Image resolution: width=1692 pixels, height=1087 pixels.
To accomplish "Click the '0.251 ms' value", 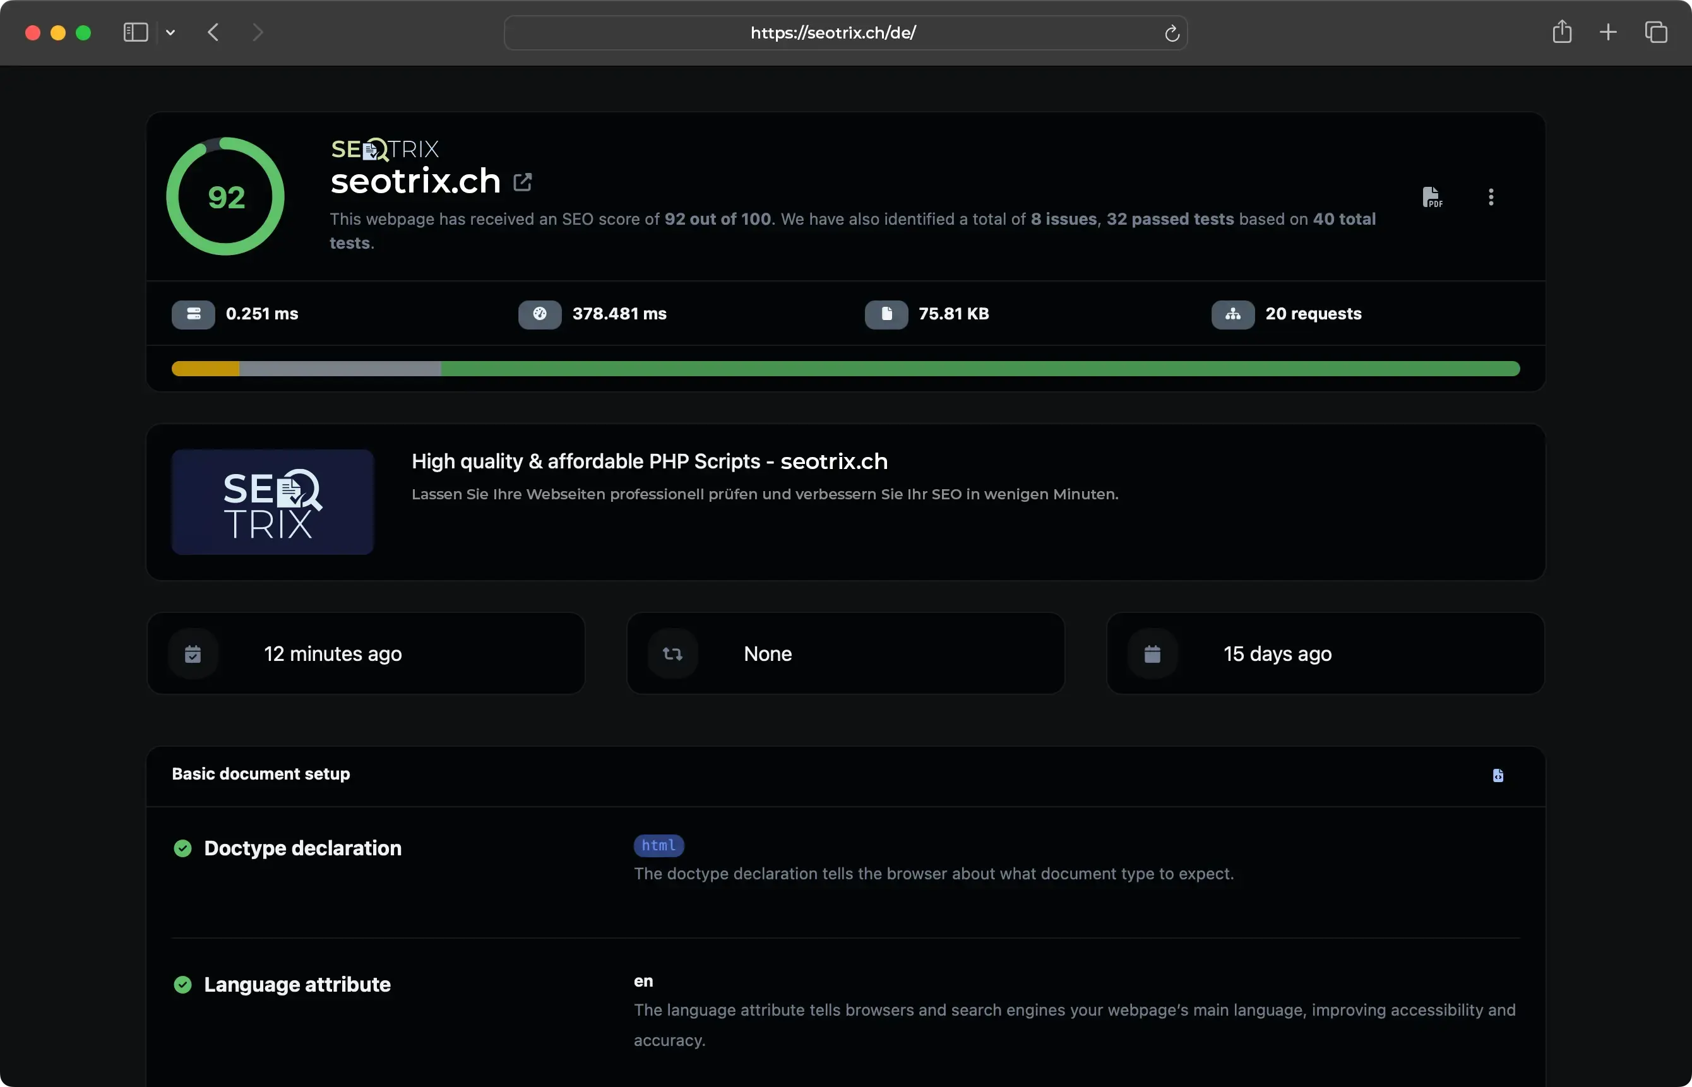I will click(x=262, y=314).
